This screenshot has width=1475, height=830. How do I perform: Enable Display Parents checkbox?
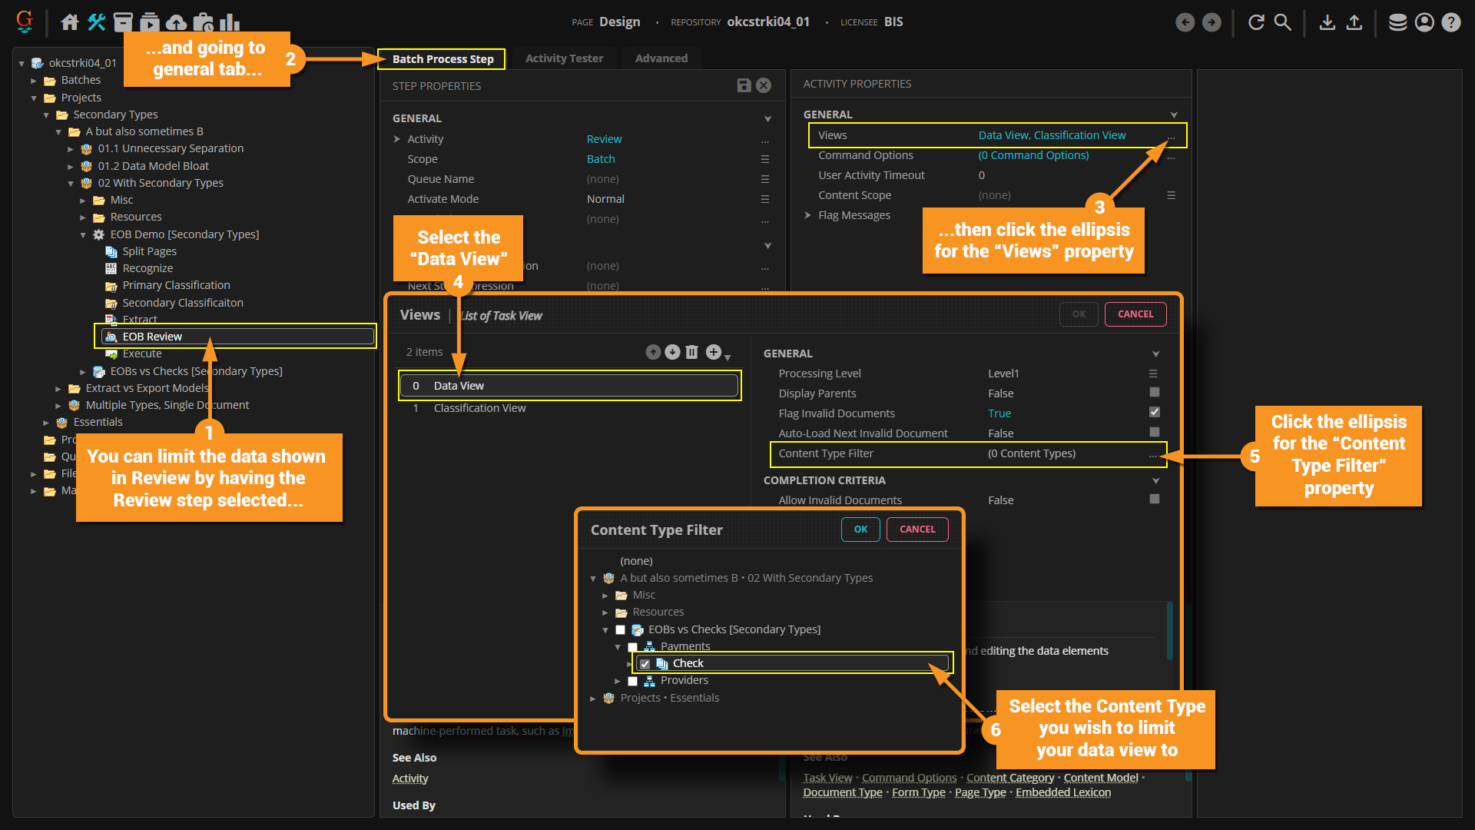1154,393
